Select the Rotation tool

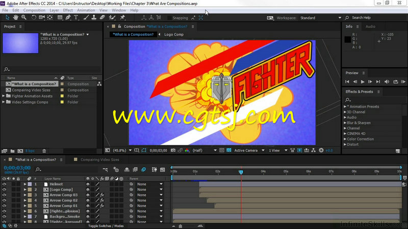(34, 17)
